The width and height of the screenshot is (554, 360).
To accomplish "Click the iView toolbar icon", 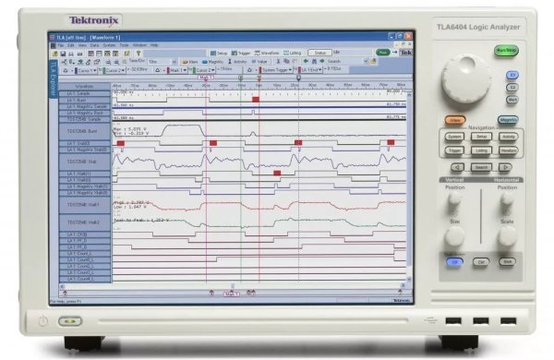I will click(190, 62).
